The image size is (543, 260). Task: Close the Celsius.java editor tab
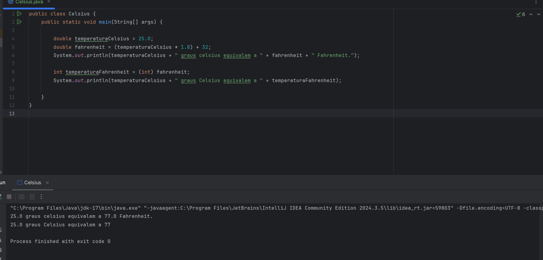(x=49, y=2)
